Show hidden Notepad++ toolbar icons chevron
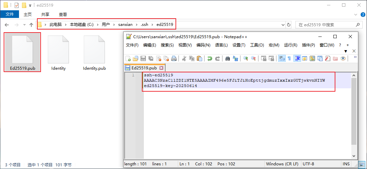This screenshot has height=169, width=367. (355, 57)
